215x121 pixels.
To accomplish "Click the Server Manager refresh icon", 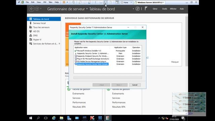I will coord(137,9).
